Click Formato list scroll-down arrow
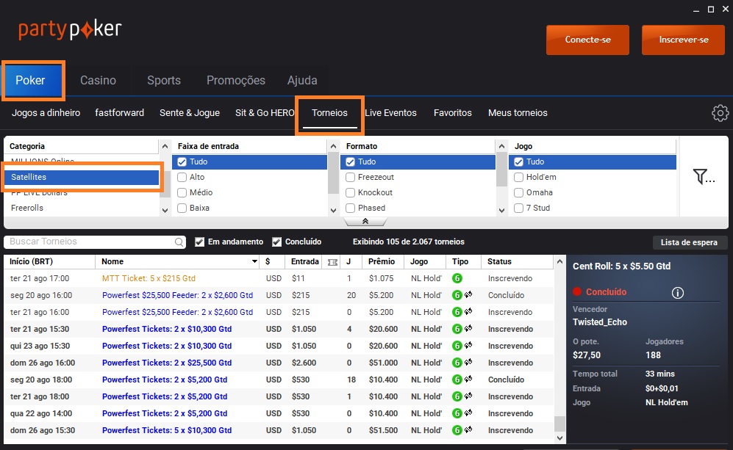Image resolution: width=733 pixels, height=450 pixels. pyautogui.click(x=501, y=211)
